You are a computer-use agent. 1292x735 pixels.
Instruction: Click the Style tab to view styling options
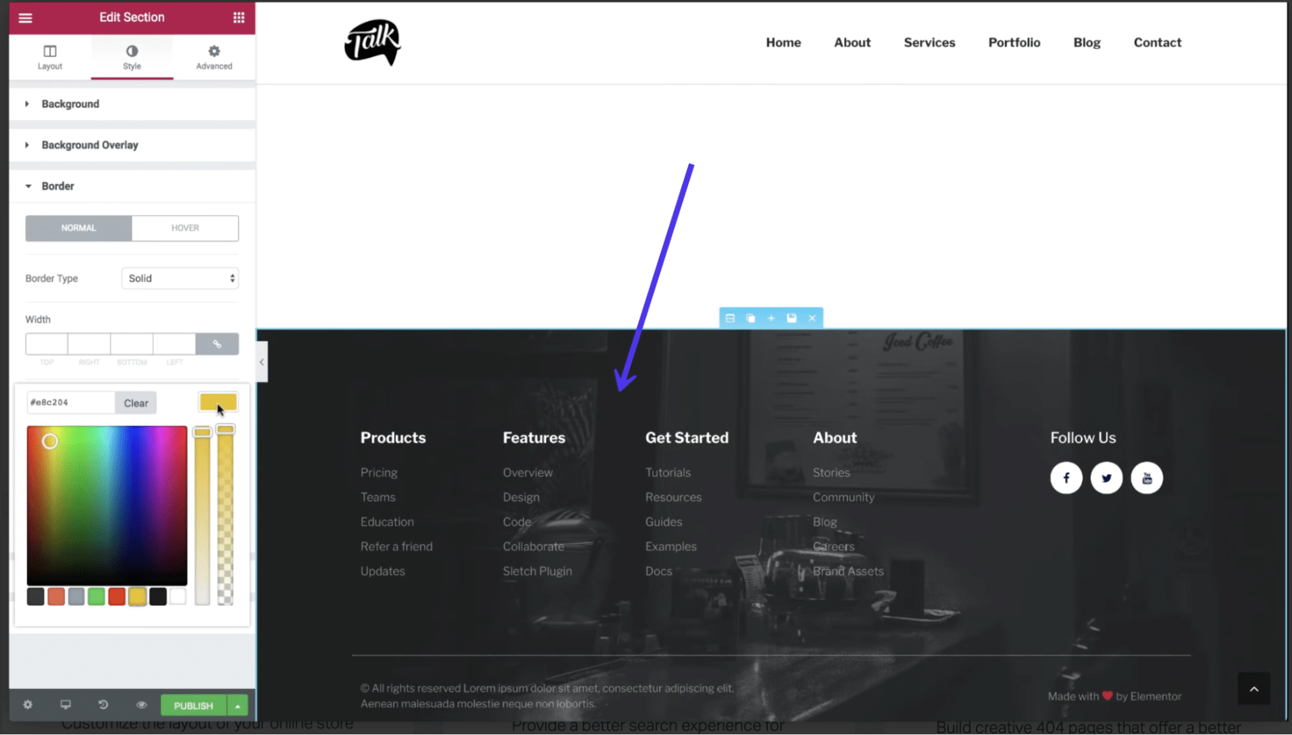pyautogui.click(x=131, y=56)
